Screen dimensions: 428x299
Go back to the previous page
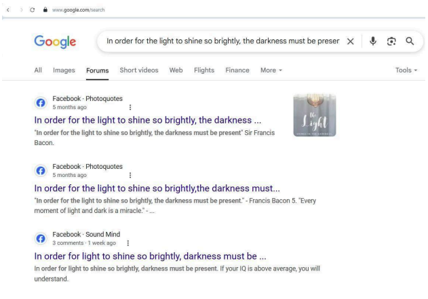point(7,9)
